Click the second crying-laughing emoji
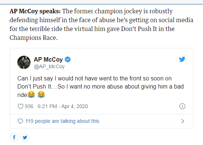Screen dimensions: 203x145 [x=41, y=94]
